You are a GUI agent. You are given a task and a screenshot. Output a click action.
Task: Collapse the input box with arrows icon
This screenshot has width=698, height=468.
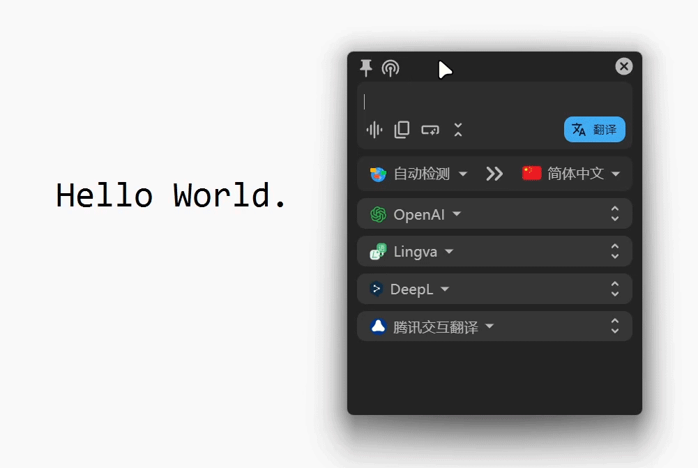[458, 130]
